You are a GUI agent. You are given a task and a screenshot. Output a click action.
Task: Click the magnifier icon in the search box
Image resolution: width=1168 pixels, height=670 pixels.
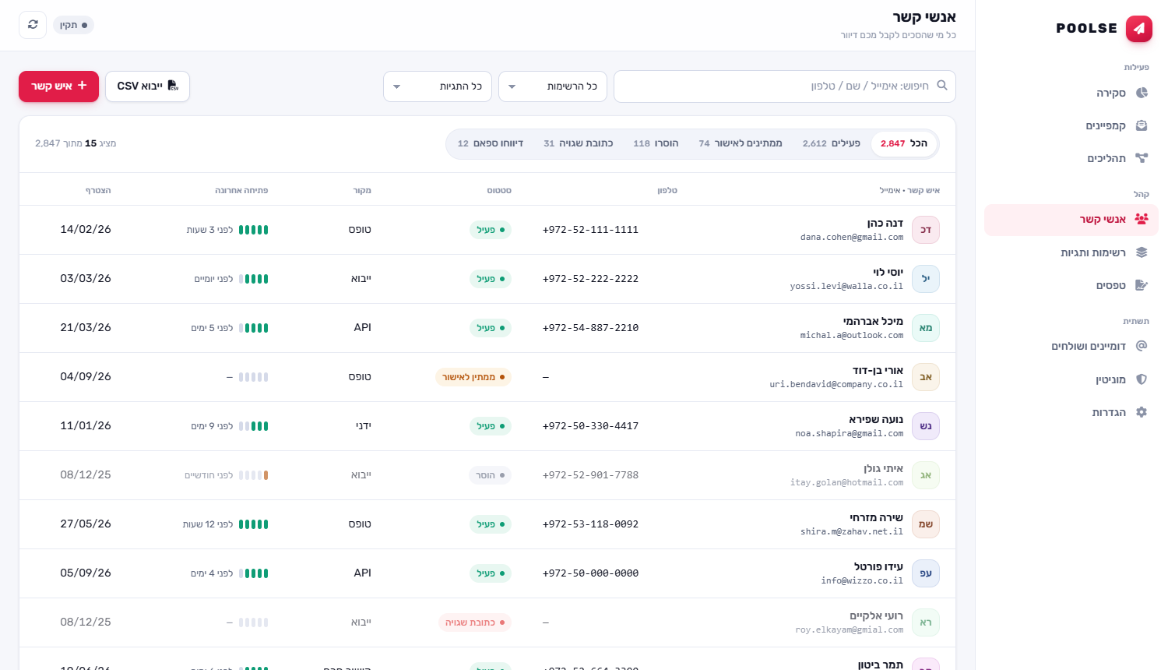[942, 86]
